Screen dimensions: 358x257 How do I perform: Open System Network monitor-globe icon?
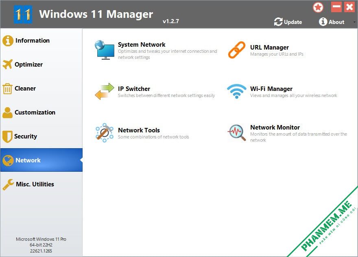(105, 50)
